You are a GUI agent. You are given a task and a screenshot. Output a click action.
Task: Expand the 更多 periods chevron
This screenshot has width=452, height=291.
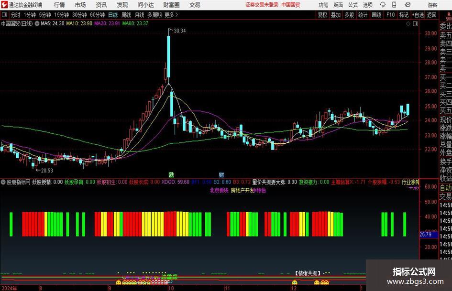tap(172, 15)
